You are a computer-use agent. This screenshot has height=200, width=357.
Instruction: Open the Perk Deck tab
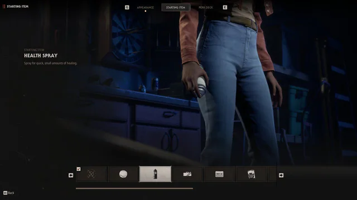[206, 7]
